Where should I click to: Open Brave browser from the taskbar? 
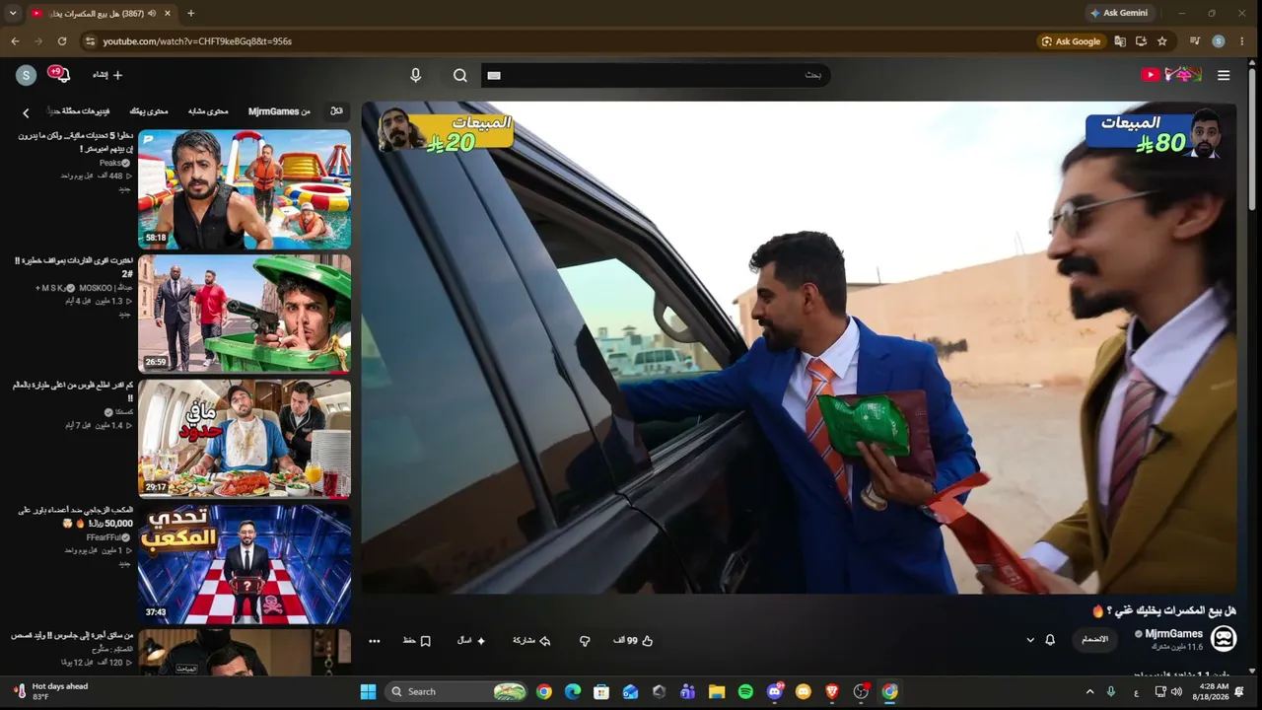point(832,691)
